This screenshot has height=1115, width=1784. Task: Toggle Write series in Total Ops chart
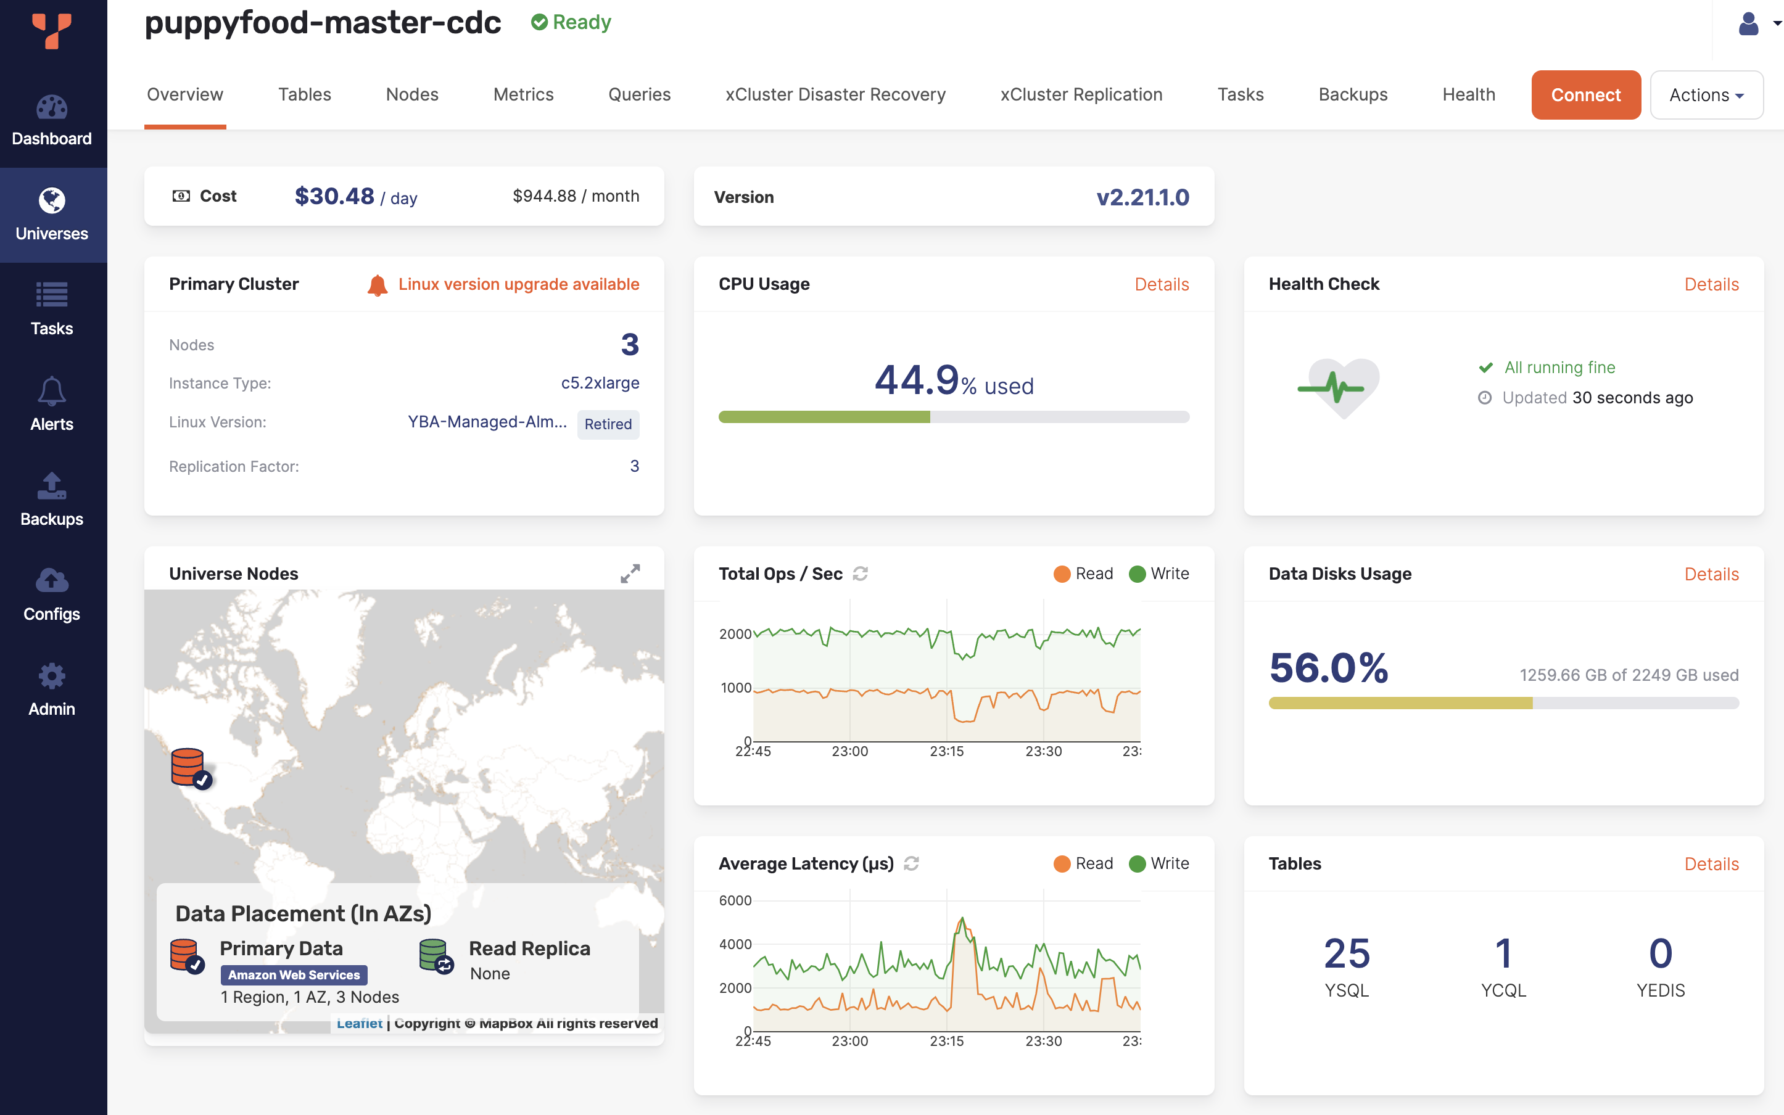(1158, 574)
